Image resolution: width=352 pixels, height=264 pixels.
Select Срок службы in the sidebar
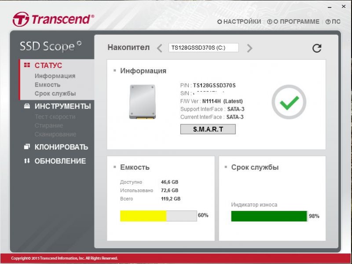pyautogui.click(x=54, y=94)
